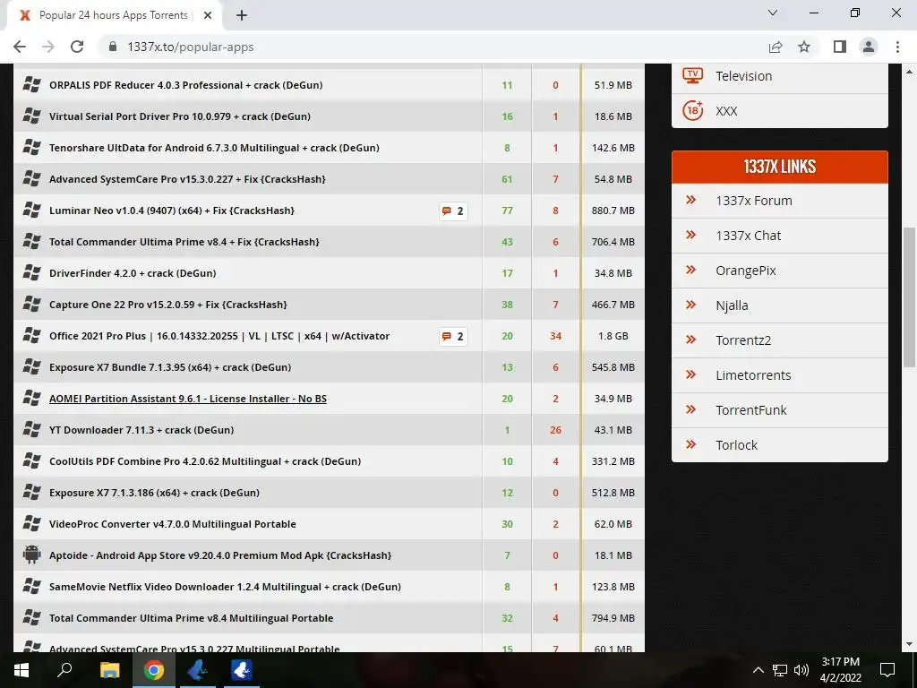The width and height of the screenshot is (917, 688).
Task: Visit the TorrentFunk link
Action: (751, 410)
